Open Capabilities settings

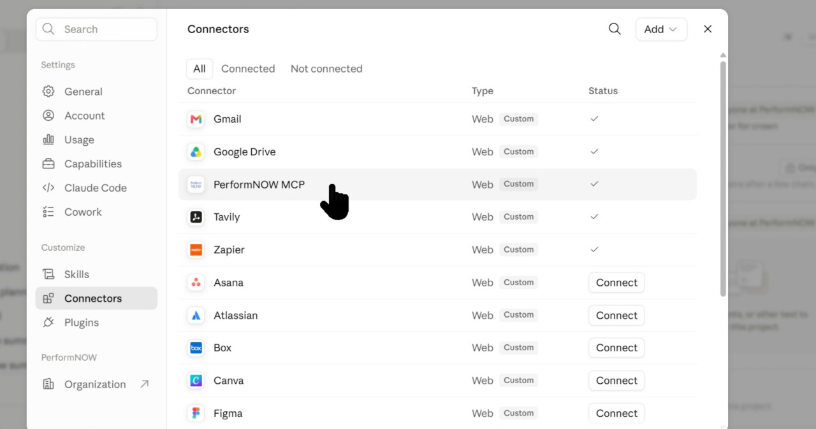click(x=96, y=164)
